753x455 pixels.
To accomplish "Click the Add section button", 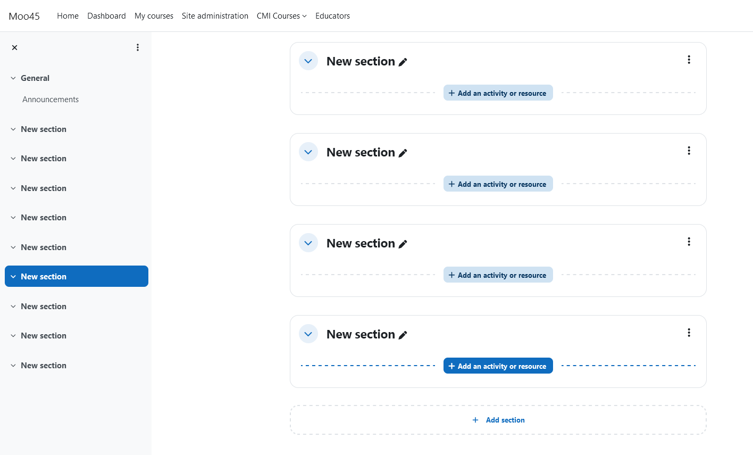I will tap(498, 420).
